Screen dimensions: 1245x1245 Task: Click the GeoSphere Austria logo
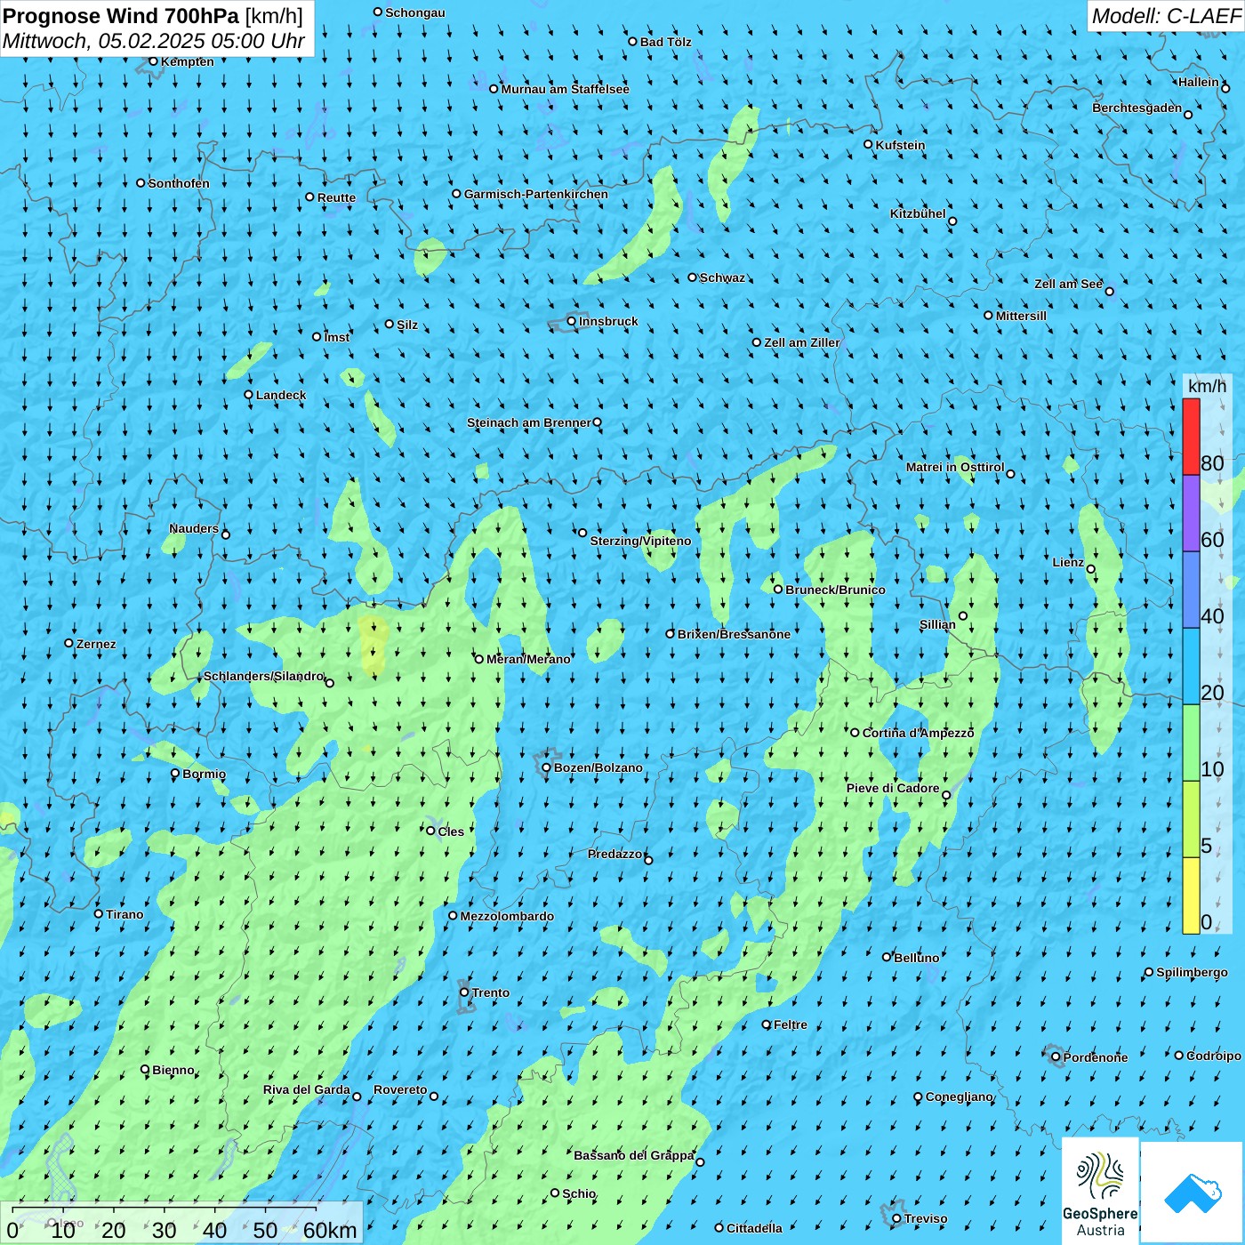(x=1100, y=1193)
